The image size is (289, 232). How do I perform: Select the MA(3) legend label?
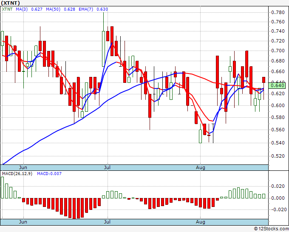tap(22, 9)
